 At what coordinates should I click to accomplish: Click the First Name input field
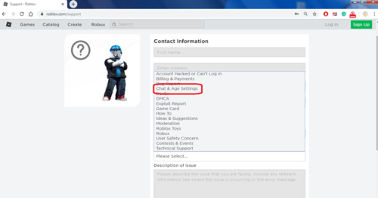click(x=229, y=52)
